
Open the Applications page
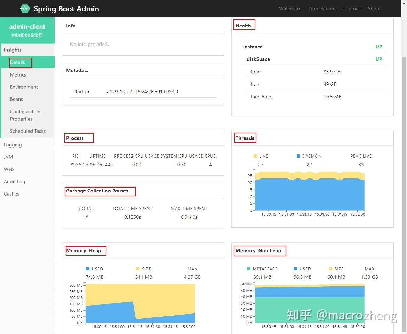click(322, 9)
